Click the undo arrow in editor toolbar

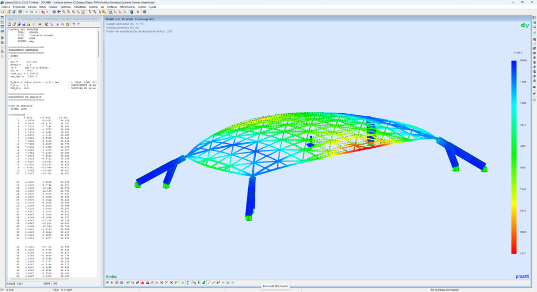73,24
